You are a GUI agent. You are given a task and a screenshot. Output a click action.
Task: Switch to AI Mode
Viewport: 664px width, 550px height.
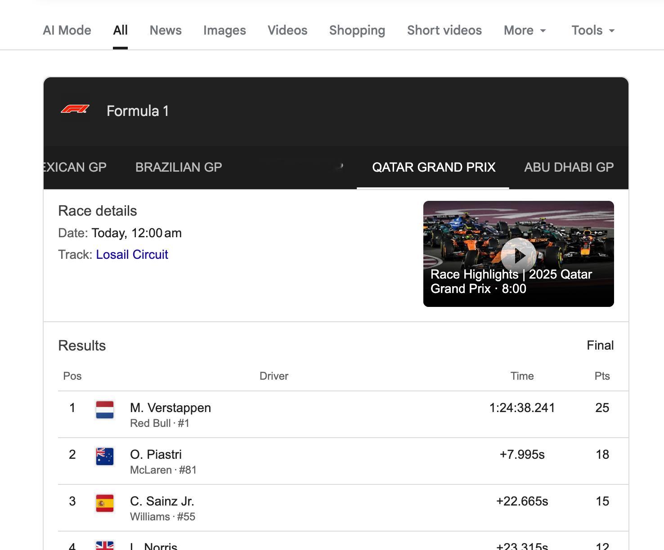(67, 31)
